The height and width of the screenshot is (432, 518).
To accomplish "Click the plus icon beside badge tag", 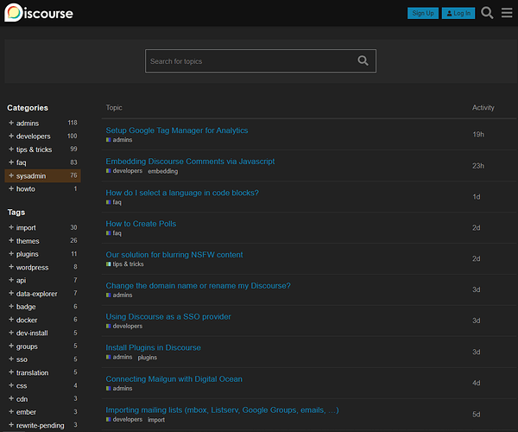I will (x=11, y=307).
